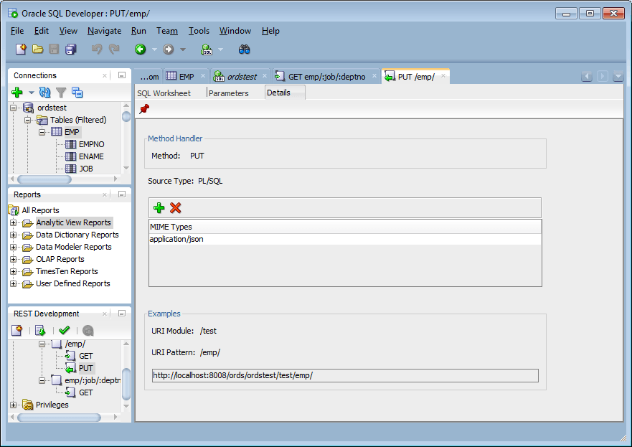632x447 pixels.
Task: Click the binoculars Find DB Object icon
Action: click(244, 50)
